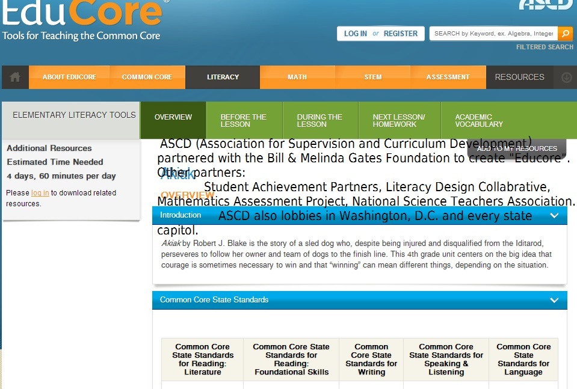Collapse the Introduction section chevron
Viewport: 577px width, 389px height.
tap(554, 215)
